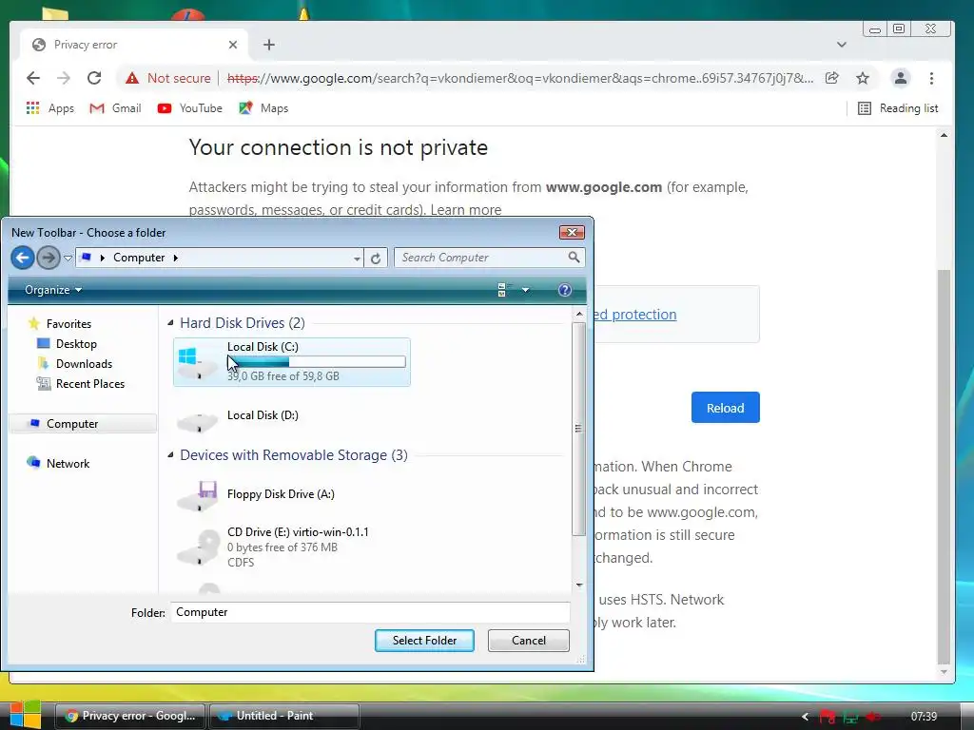Switch to Untitled - Paint taskbar button
The image size is (974, 730).
click(x=283, y=716)
